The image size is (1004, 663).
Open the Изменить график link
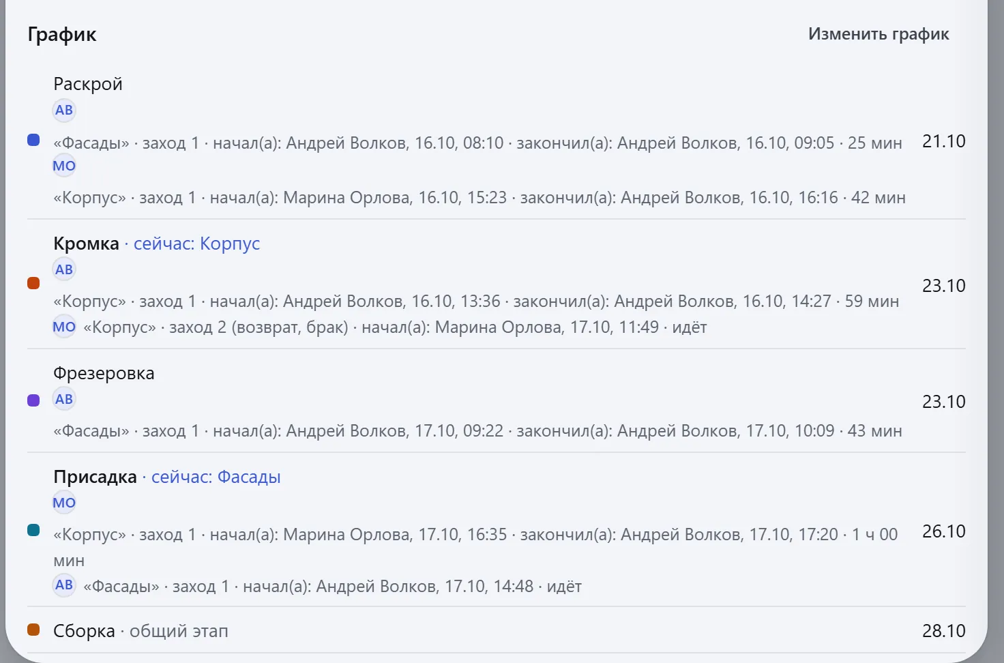pyautogui.click(x=878, y=34)
